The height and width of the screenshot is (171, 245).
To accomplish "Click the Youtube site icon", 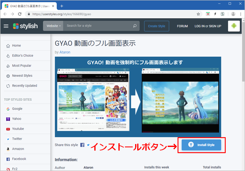I will point(8,129).
